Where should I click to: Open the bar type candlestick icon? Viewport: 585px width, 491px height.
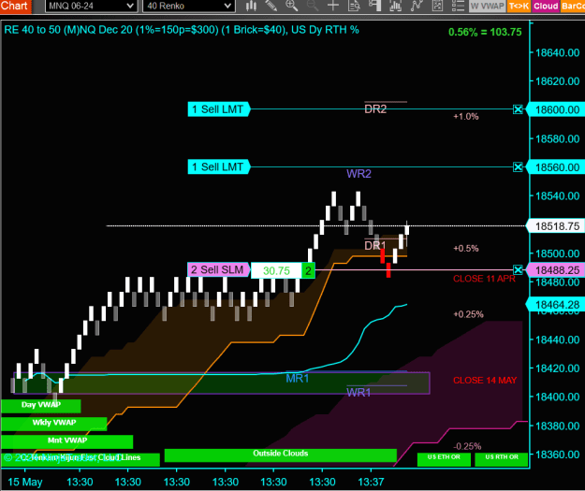pos(251,6)
